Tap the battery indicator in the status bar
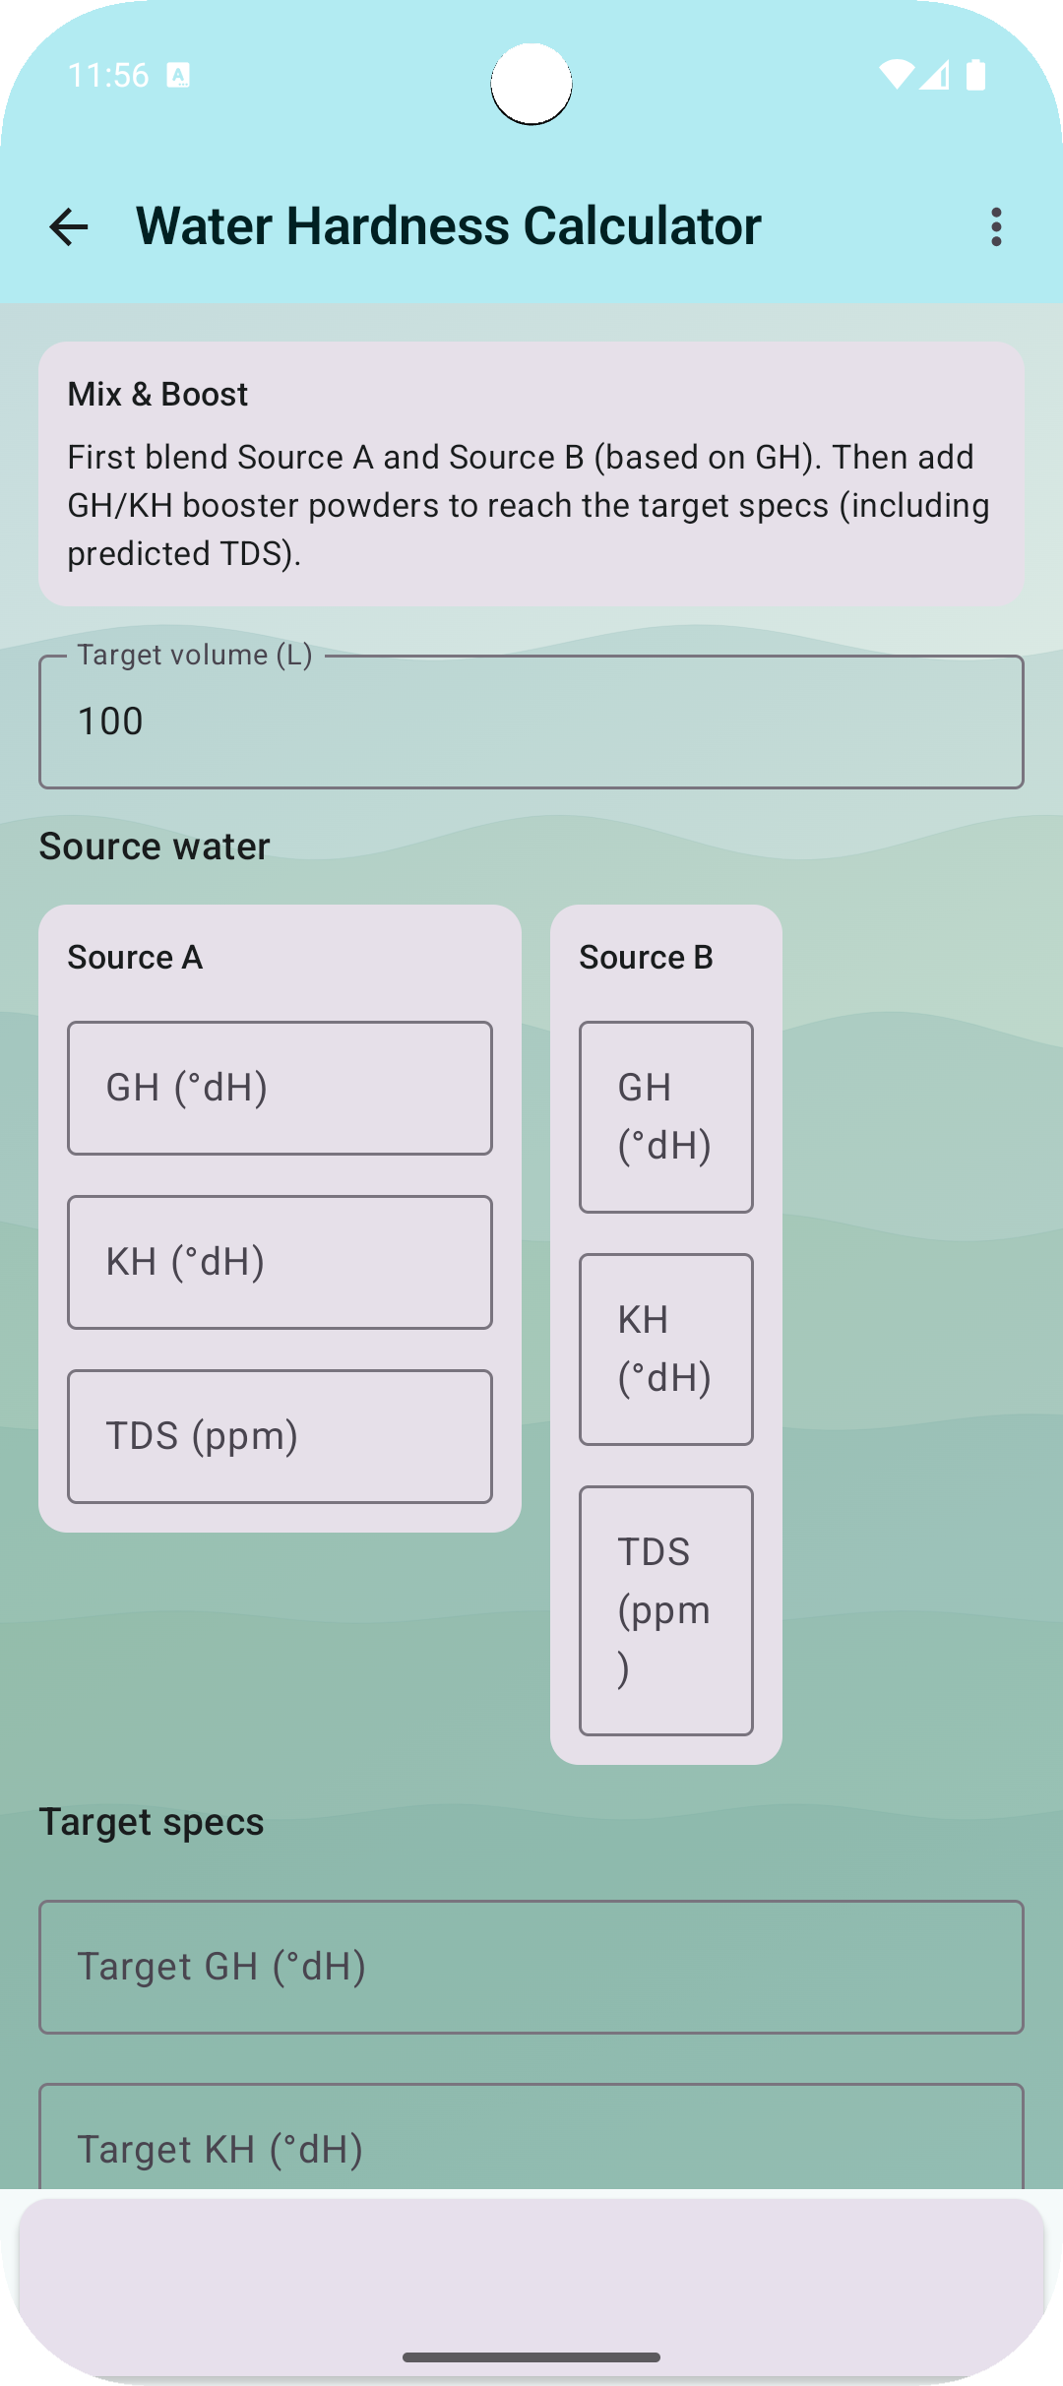1063x2386 pixels. point(975,75)
